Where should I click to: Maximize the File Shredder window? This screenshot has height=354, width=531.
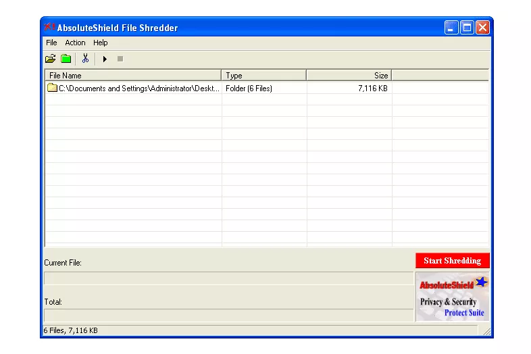point(467,28)
